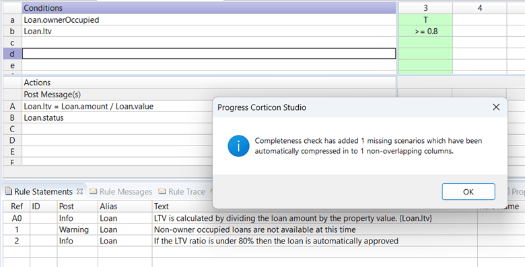Switch to the Rule Statements tab

[43, 192]
